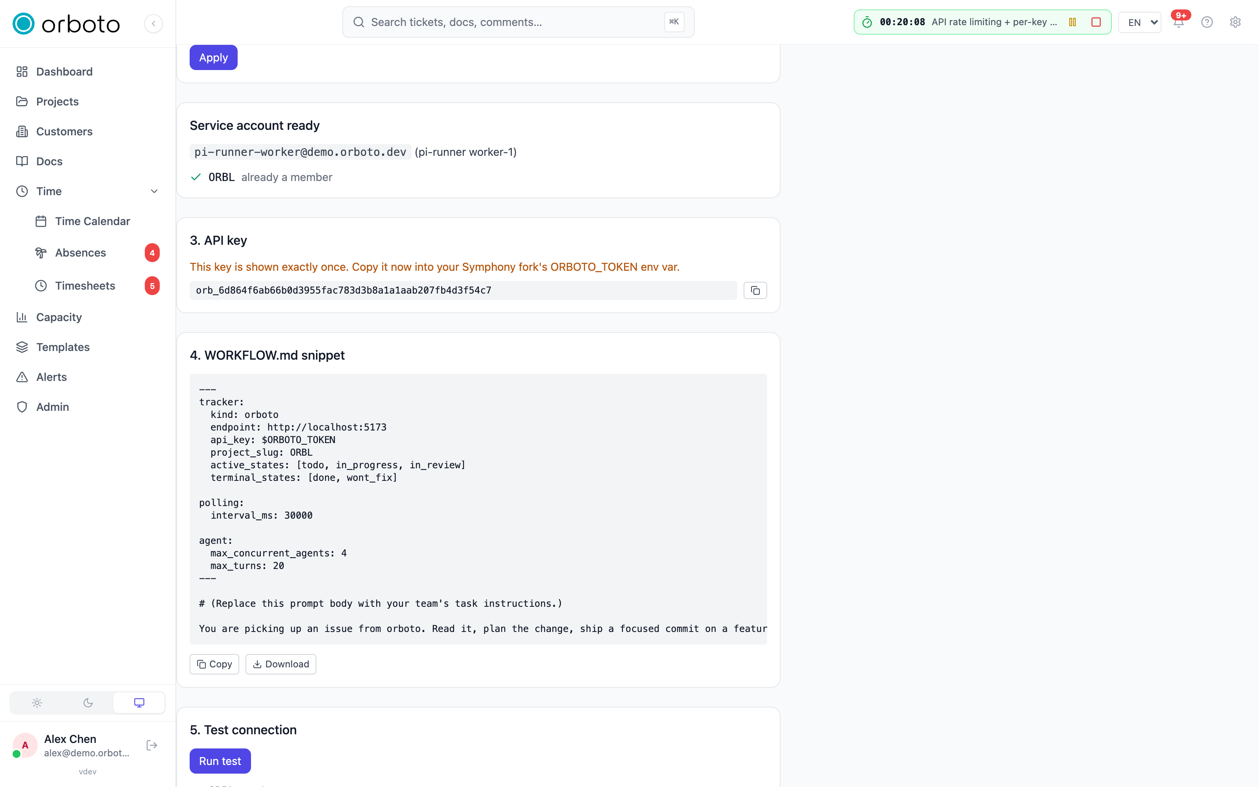
Task: Click the Apply button
Action: tap(213, 57)
